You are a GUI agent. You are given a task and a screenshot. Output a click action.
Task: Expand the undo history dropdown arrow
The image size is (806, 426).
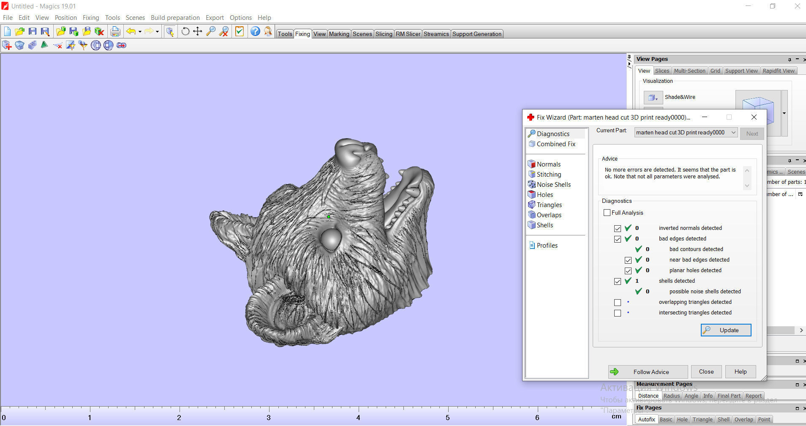pos(140,31)
